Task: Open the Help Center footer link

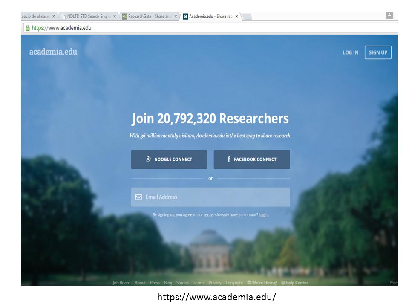Action: pyautogui.click(x=295, y=283)
